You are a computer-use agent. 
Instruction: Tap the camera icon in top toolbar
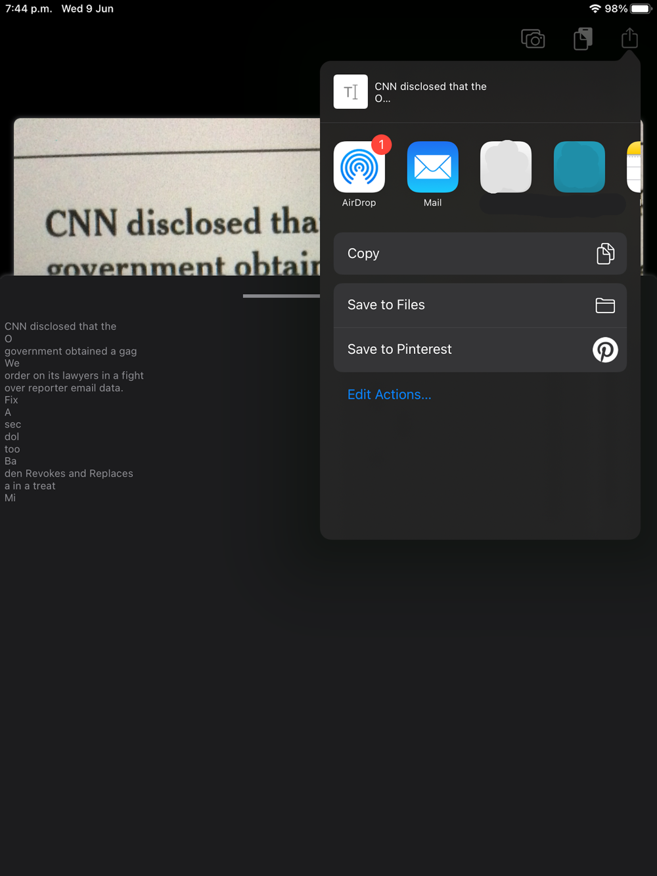coord(533,39)
